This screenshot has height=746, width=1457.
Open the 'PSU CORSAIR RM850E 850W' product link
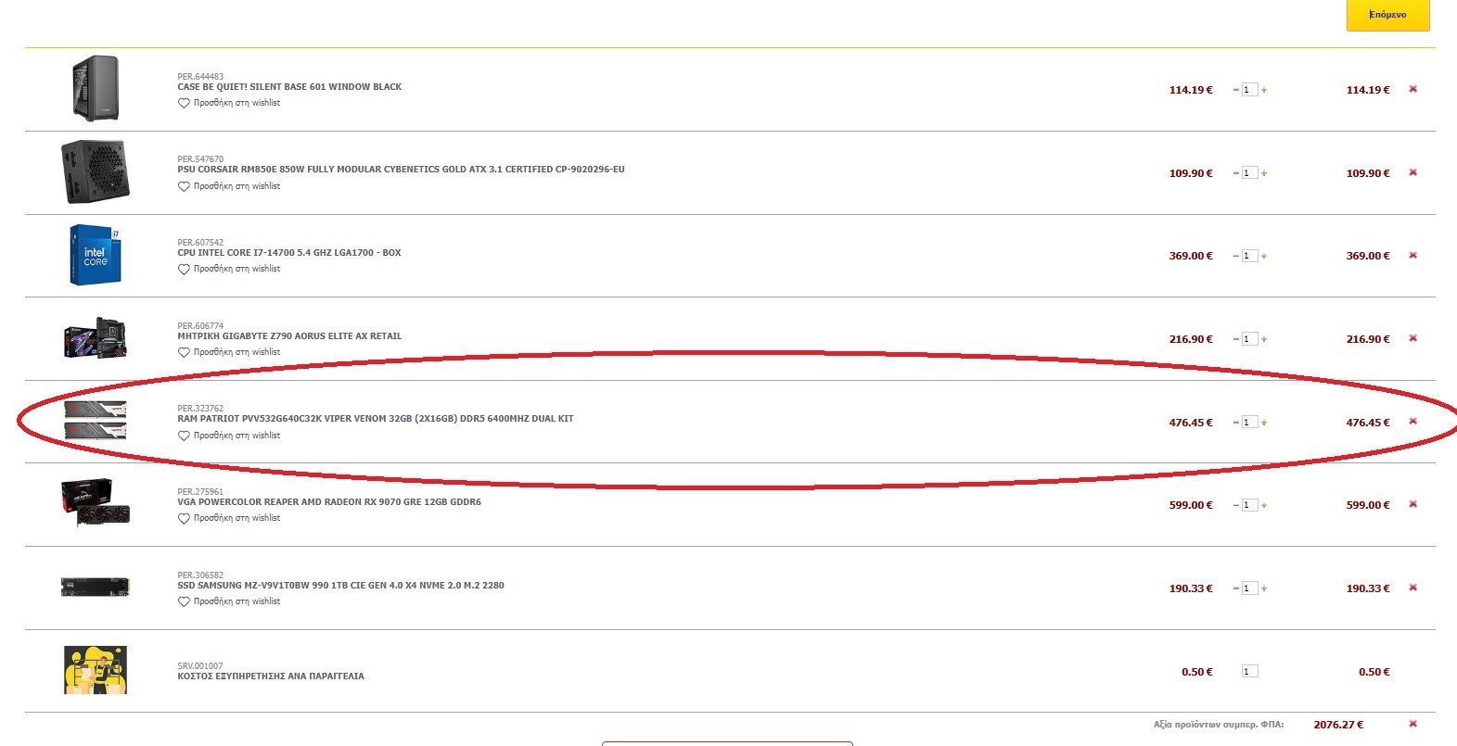coord(401,170)
